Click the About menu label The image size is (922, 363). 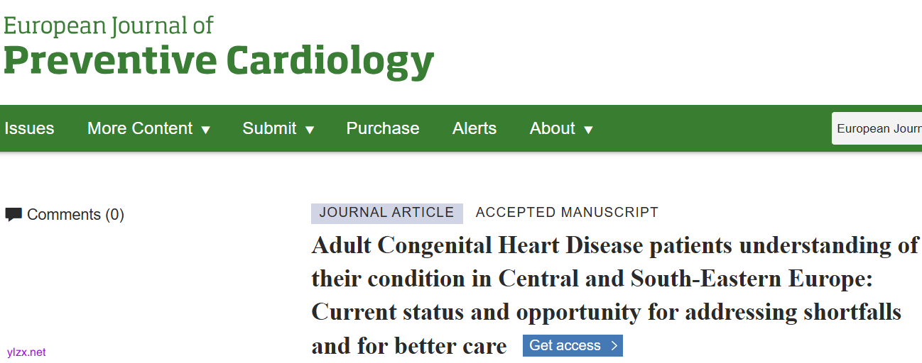pos(552,128)
